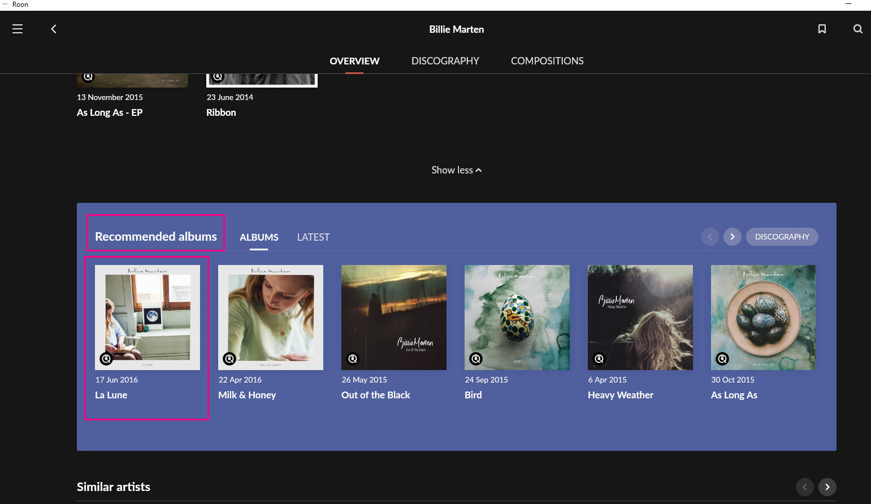Viewport: 871px width, 504px height.
Task: Click the Qobuz badge on La Lune cover
Action: click(x=106, y=358)
